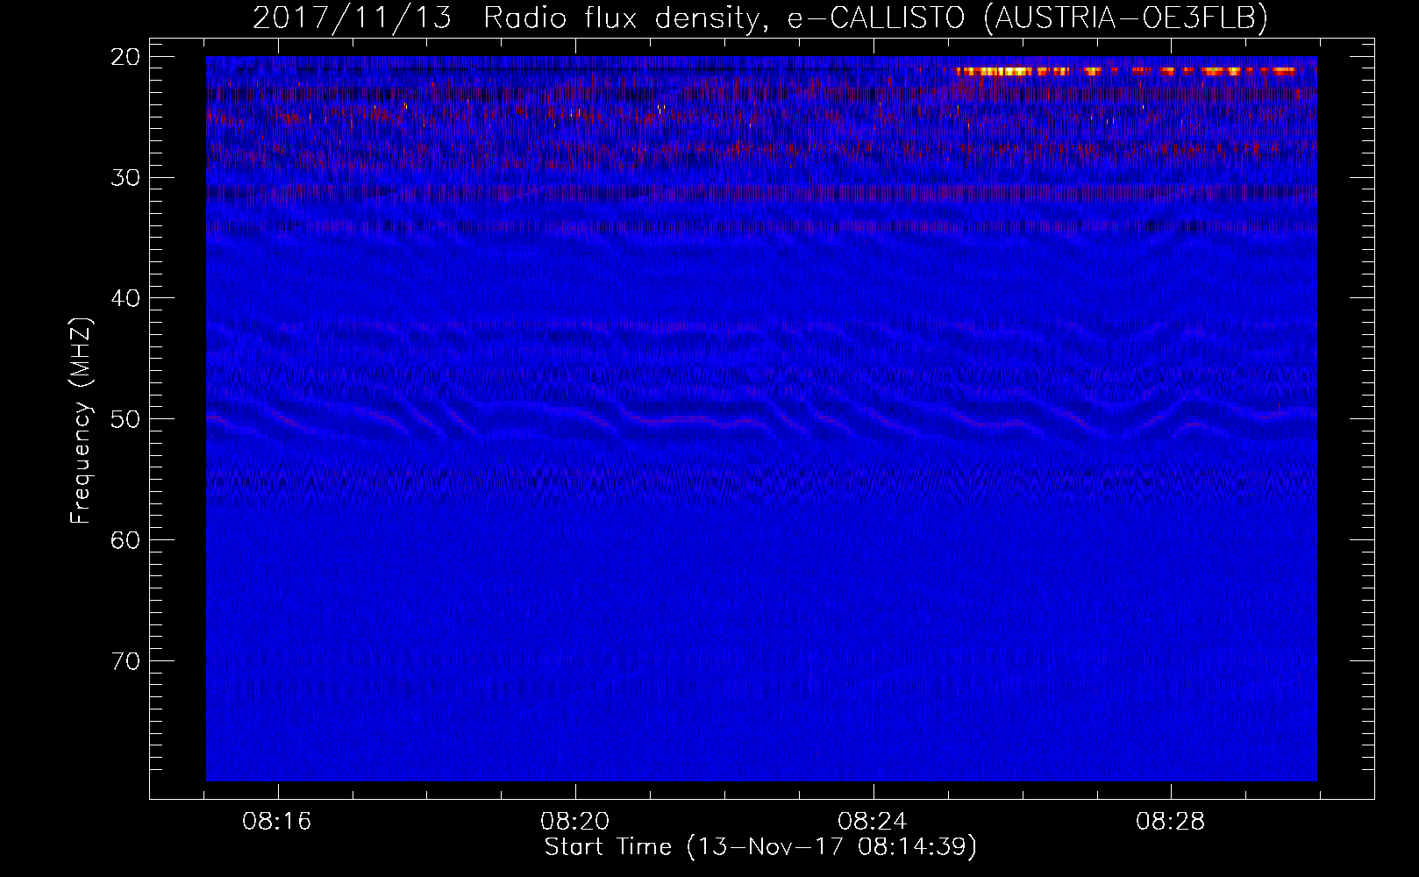
Task: Click the 70 MHz frequency tick label
Action: tap(126, 661)
